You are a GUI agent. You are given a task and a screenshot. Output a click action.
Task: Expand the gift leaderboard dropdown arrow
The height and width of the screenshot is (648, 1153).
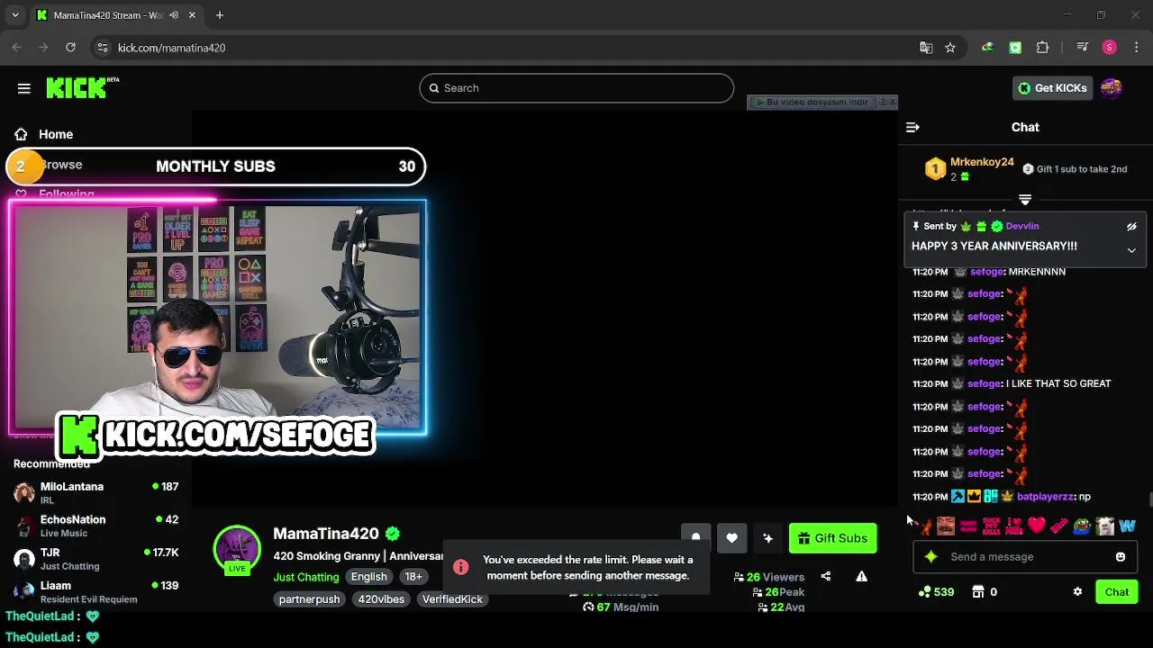pos(1025,199)
